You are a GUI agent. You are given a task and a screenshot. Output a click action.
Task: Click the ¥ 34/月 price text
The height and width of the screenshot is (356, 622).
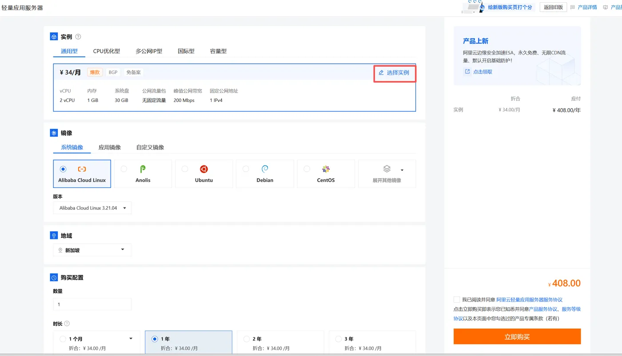coord(70,72)
